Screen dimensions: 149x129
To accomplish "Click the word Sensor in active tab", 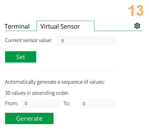I will coord(70,26).
